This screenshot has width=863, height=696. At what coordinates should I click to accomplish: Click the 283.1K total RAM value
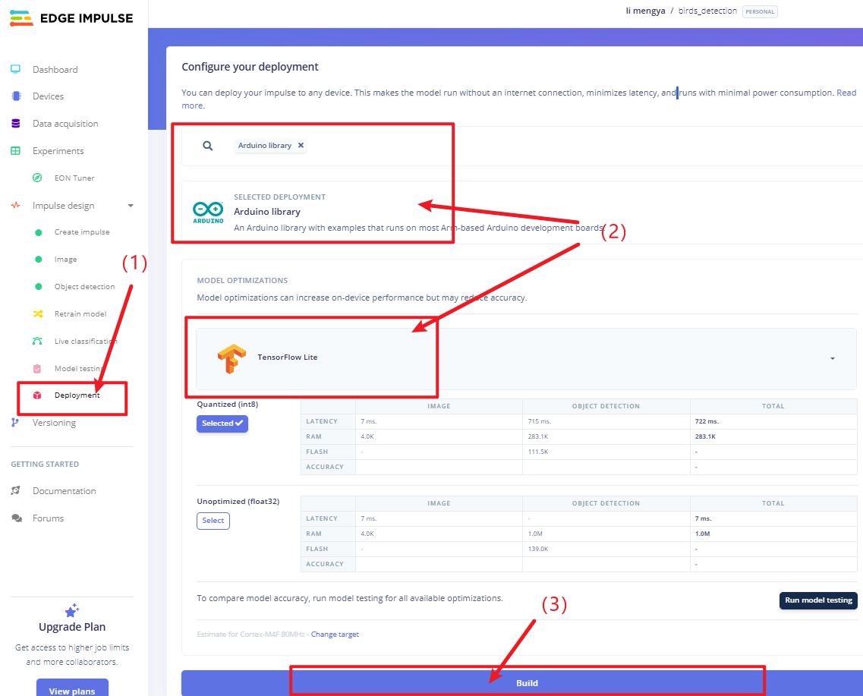(705, 436)
